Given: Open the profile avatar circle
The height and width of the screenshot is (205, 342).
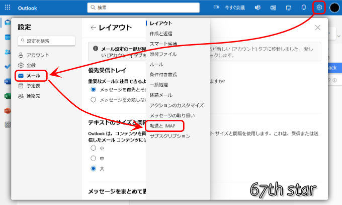Looking at the screenshot, I should tap(334, 8).
